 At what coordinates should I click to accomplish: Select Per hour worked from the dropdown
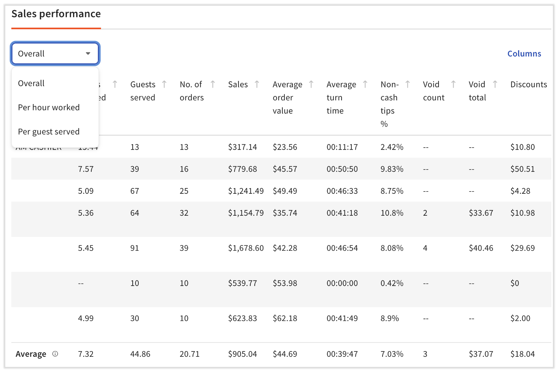click(49, 107)
